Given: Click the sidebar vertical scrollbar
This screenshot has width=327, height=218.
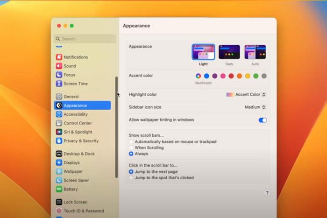Looking at the screenshot, I should (116, 127).
